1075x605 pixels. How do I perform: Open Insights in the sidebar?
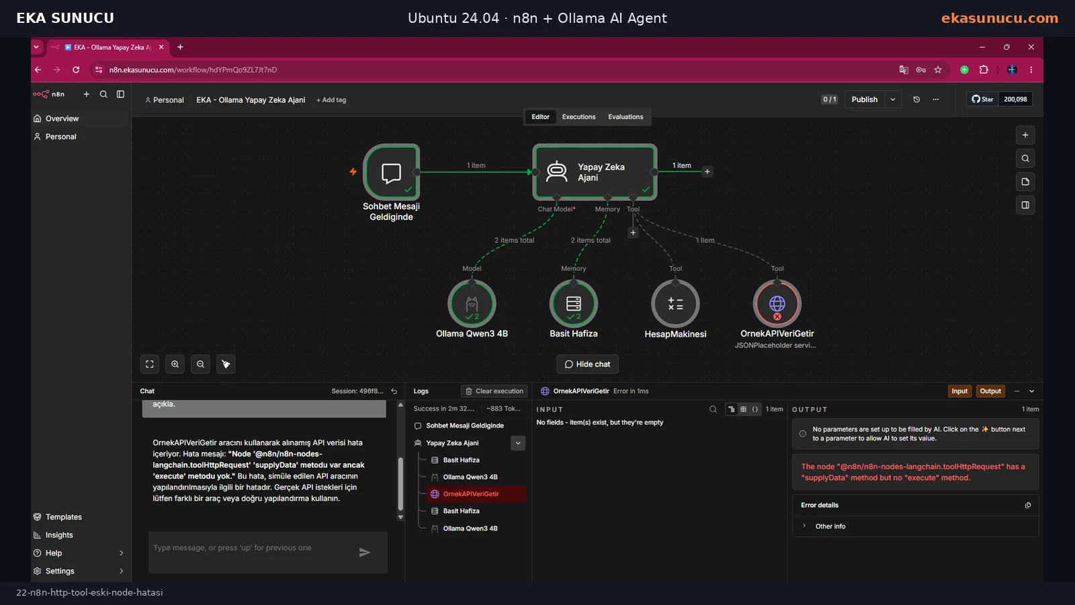pyautogui.click(x=79, y=535)
